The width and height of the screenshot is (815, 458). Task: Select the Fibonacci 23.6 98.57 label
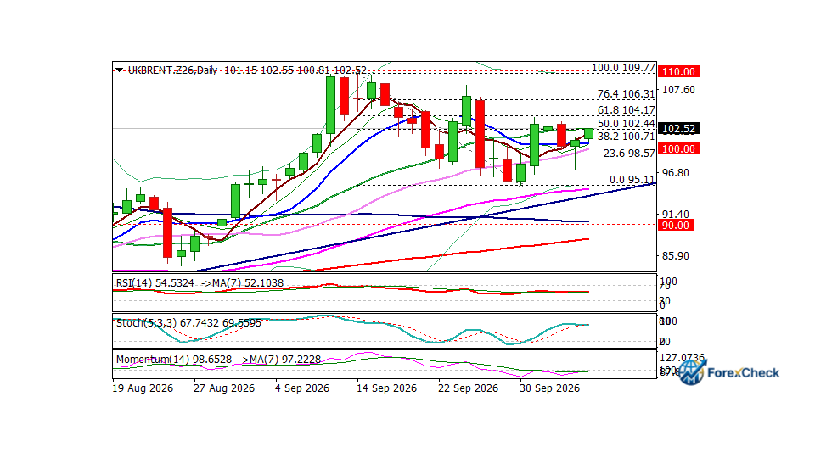point(629,154)
